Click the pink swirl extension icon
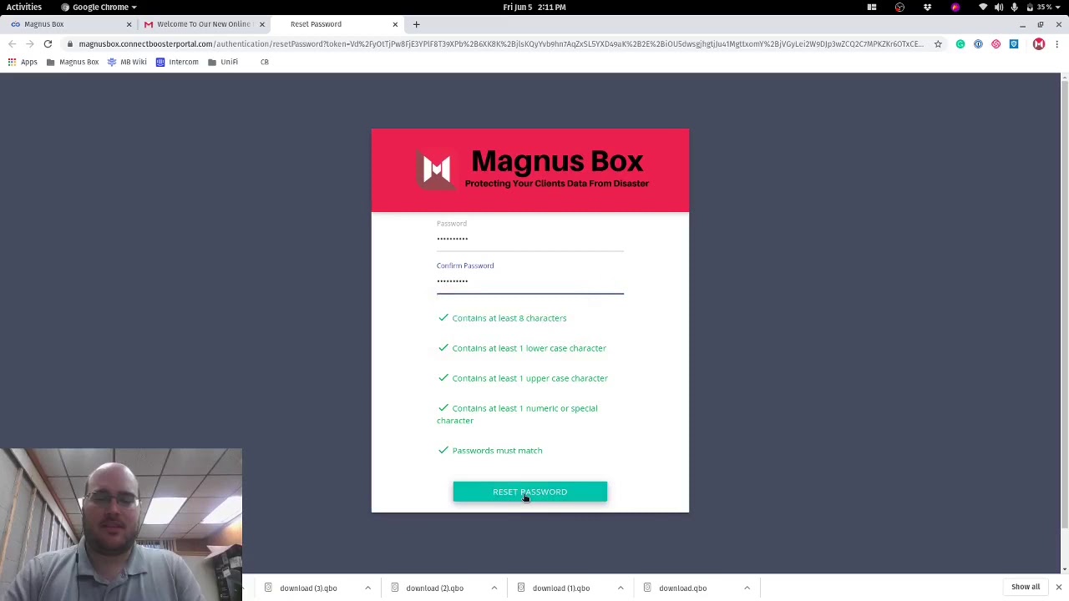This screenshot has width=1069, height=601. (996, 43)
